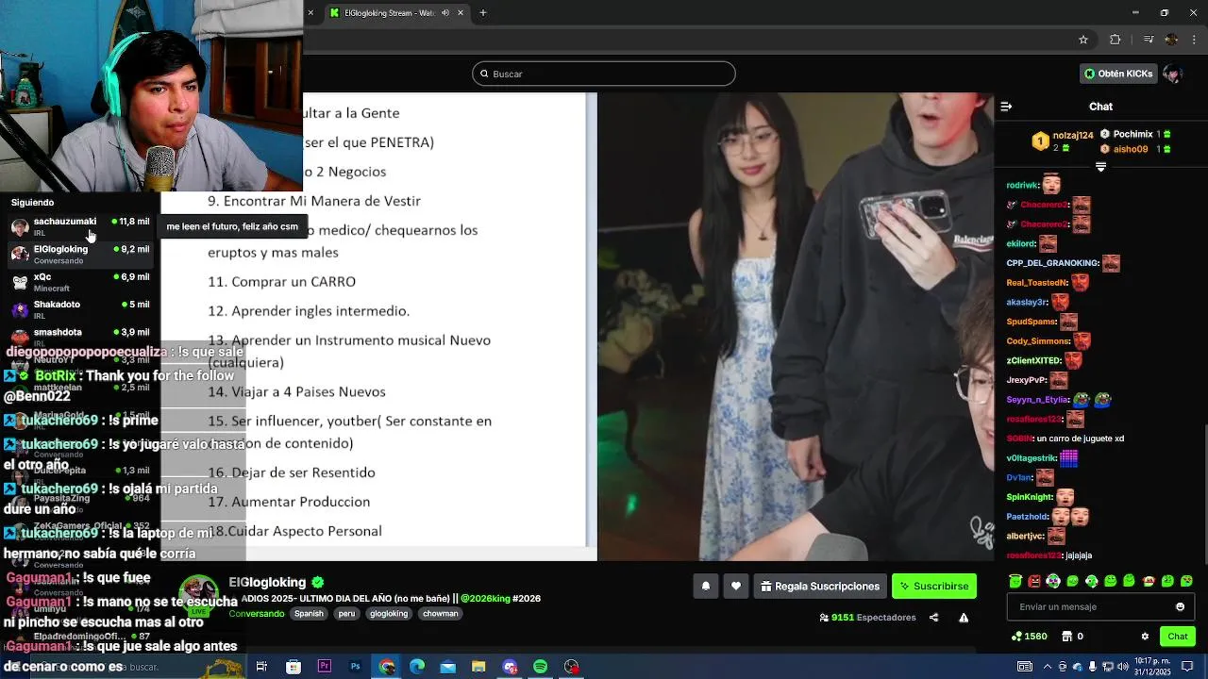Collapse the chat panel with arrow icon

[x=1006, y=107]
